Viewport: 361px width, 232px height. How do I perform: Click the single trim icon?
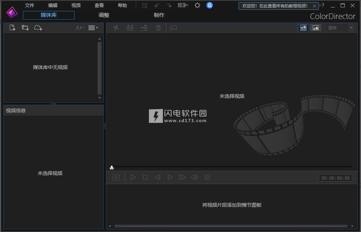(x=144, y=28)
